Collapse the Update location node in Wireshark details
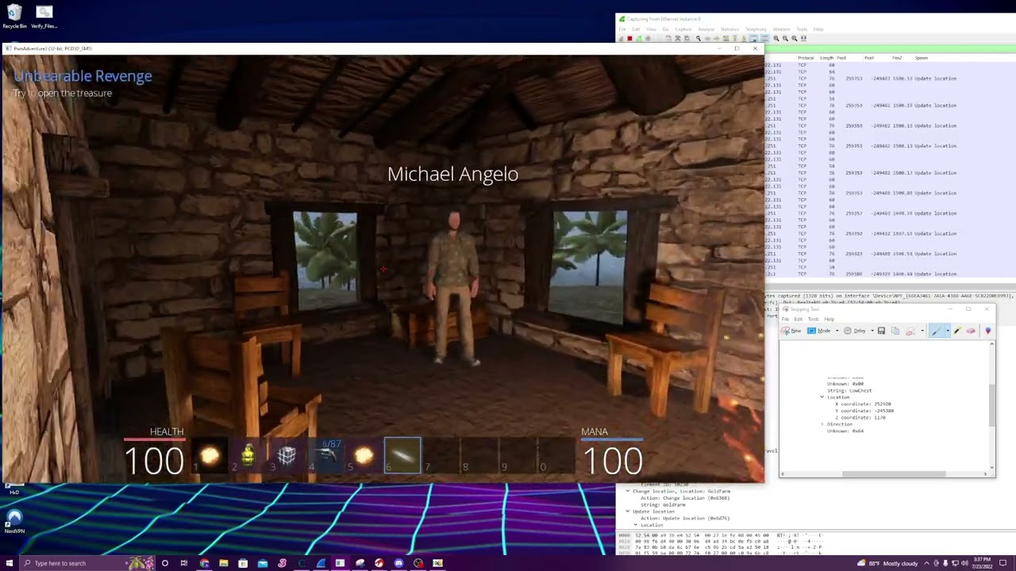The height and width of the screenshot is (571, 1016). point(627,512)
